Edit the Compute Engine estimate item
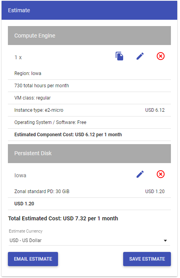This screenshot has height=278, width=180. 140,56
